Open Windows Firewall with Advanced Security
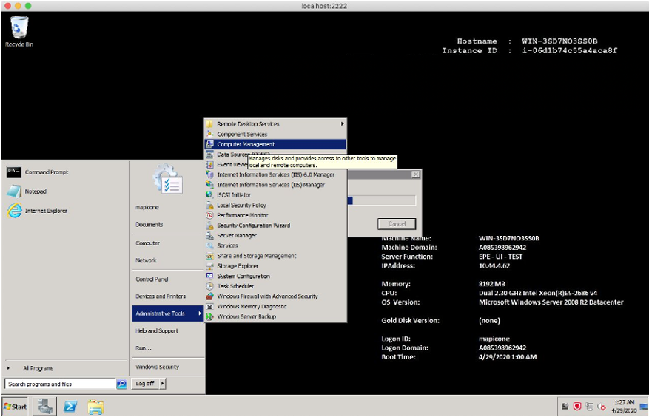Image resolution: width=649 pixels, height=417 pixels. point(267,296)
